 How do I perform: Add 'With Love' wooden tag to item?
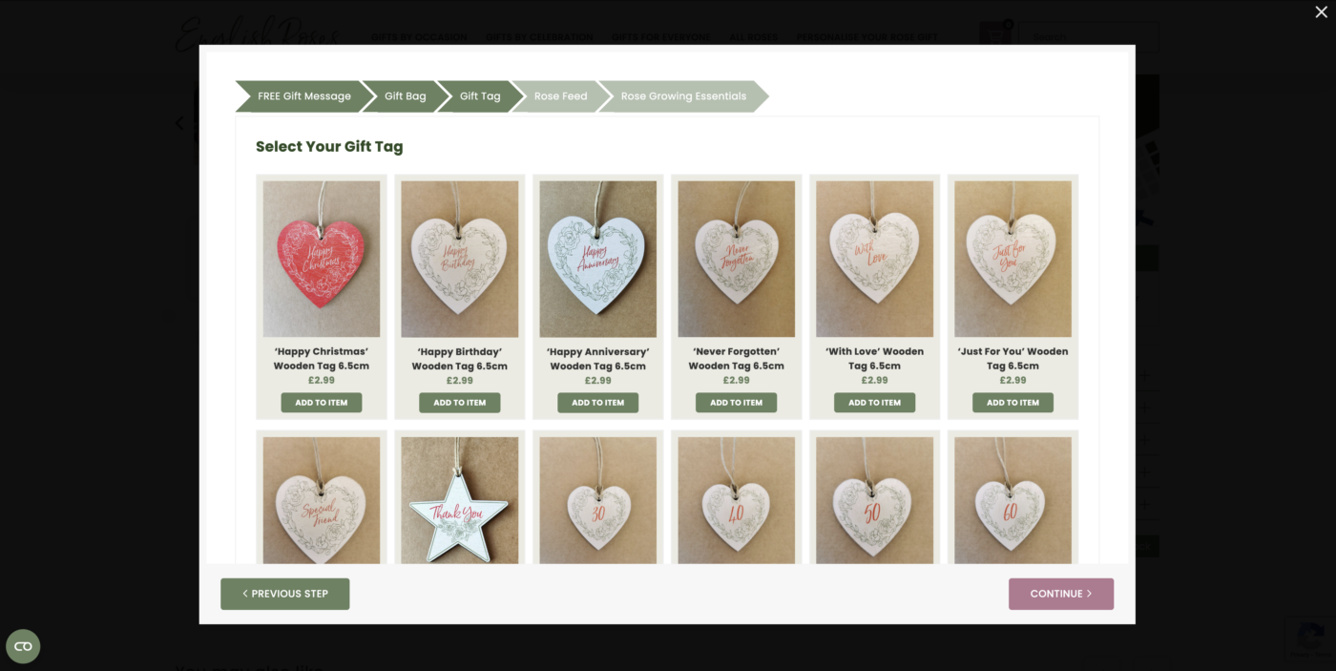pyautogui.click(x=875, y=403)
